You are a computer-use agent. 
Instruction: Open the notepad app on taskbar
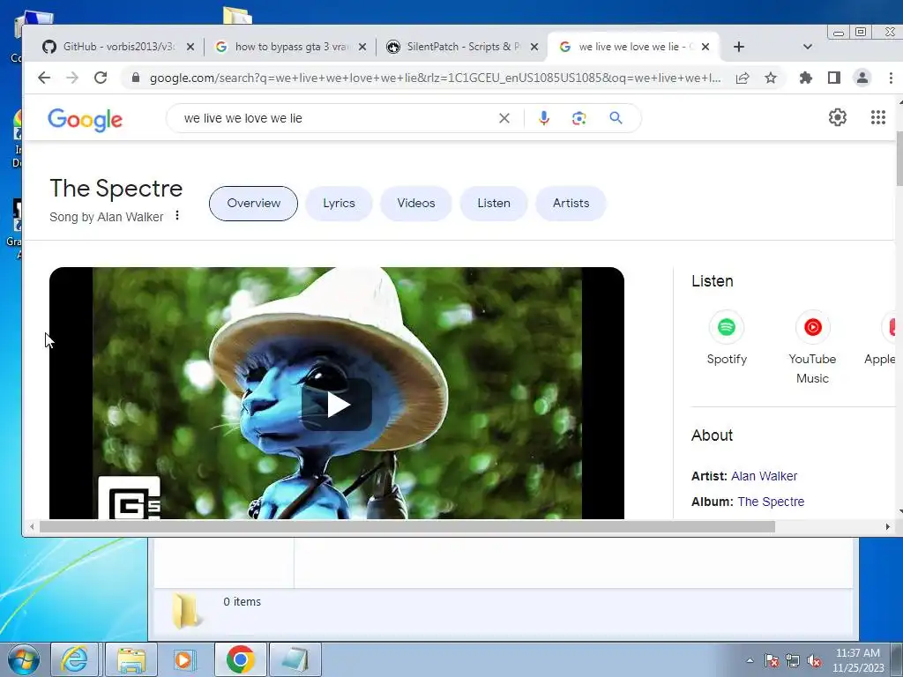pos(295,659)
